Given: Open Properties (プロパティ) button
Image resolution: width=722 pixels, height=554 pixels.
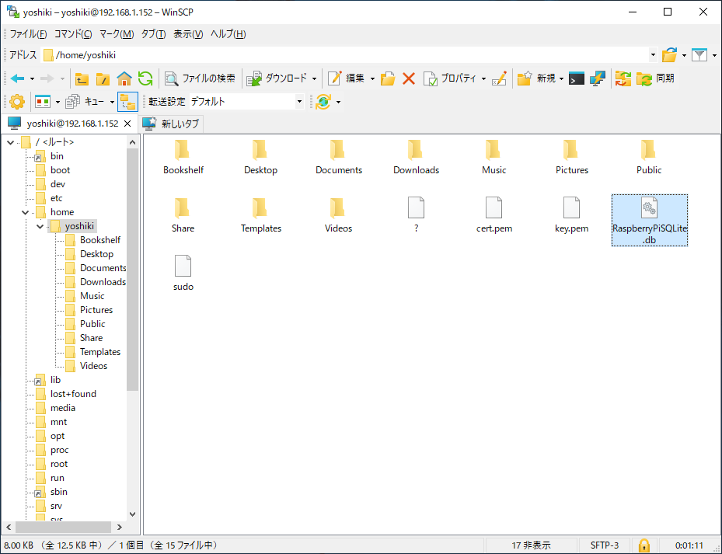Looking at the screenshot, I should [449, 78].
